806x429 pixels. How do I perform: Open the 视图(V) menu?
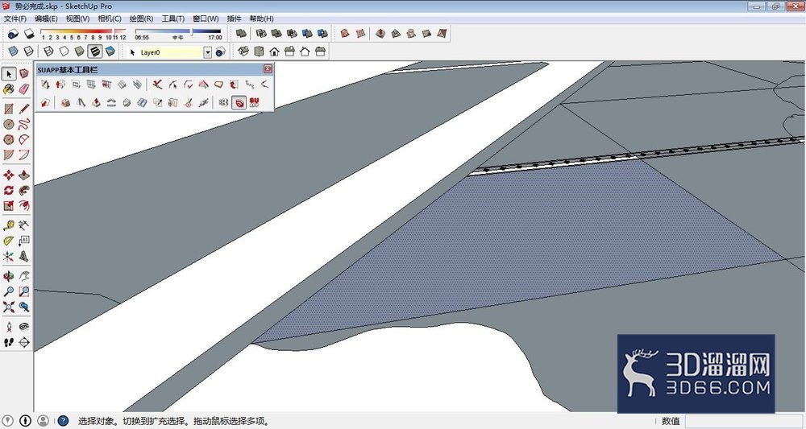click(77, 19)
